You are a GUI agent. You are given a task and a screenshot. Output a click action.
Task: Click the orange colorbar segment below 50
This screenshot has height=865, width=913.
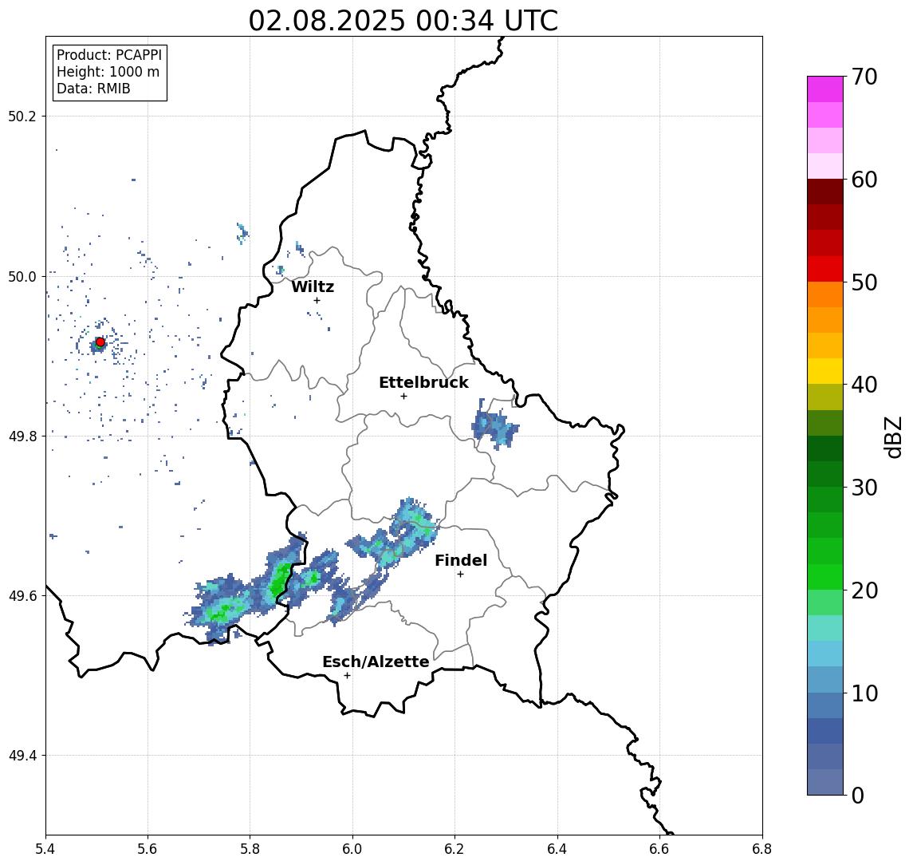coord(825,295)
